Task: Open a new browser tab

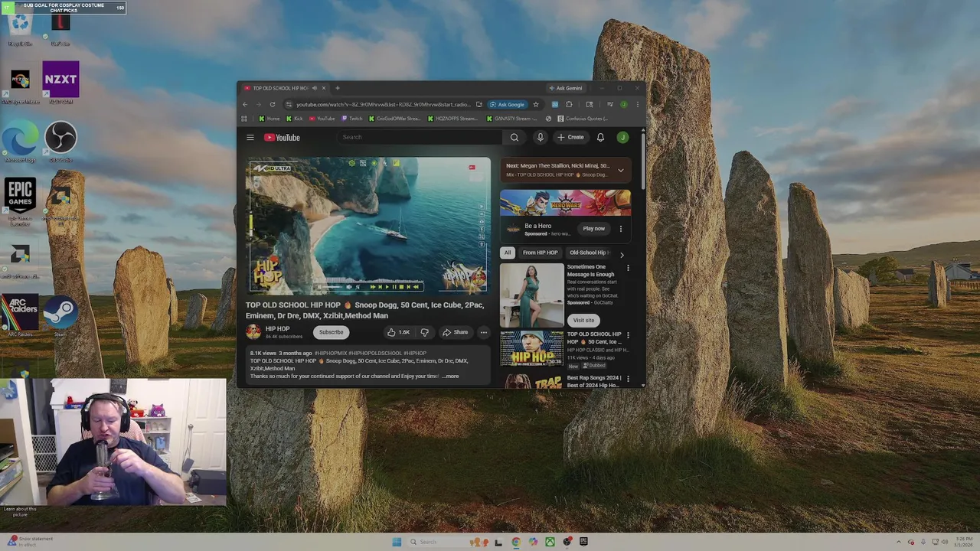Action: click(x=337, y=88)
